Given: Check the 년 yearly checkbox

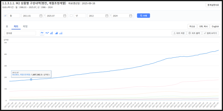Looking at the screenshot, I should coord(71,16).
